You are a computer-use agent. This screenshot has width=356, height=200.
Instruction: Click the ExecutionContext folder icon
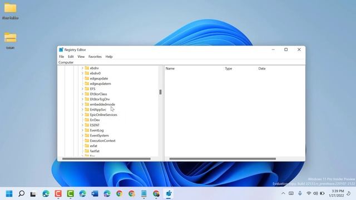click(87, 141)
